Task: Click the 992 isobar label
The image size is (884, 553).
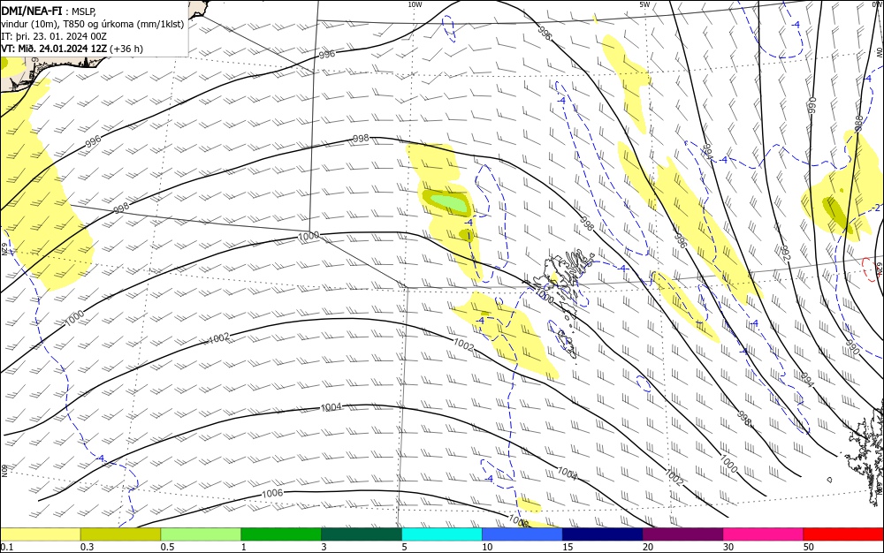Action: [x=785, y=253]
